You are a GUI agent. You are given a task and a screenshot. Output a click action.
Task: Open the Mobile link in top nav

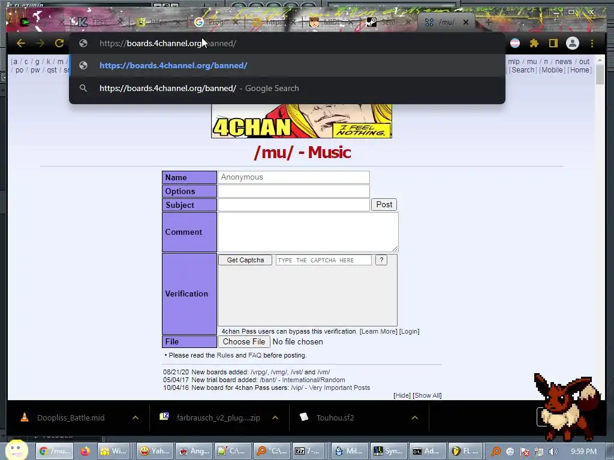552,70
